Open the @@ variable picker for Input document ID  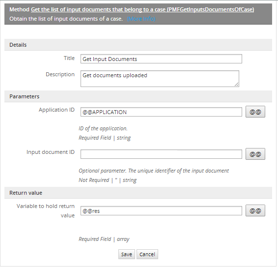click(x=255, y=154)
